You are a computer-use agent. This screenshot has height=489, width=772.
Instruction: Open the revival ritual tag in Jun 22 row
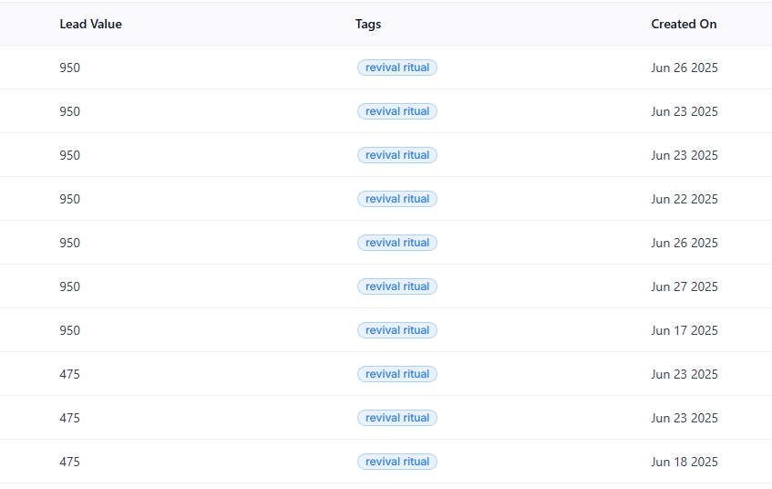click(x=396, y=199)
